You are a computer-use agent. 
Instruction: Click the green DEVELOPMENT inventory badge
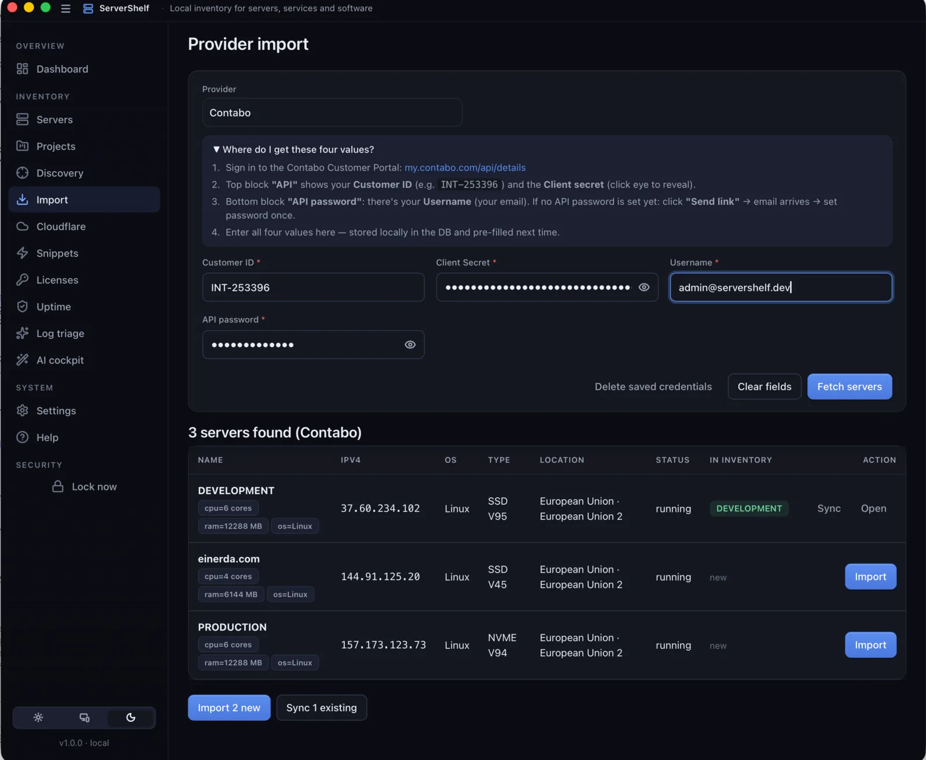(749, 508)
